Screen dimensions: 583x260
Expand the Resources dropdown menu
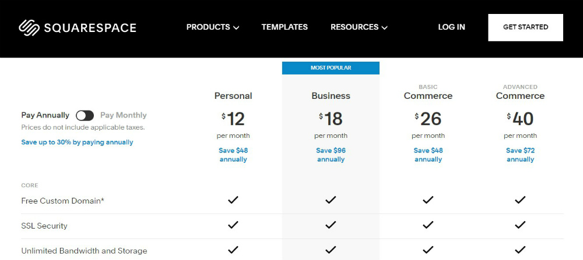359,27
